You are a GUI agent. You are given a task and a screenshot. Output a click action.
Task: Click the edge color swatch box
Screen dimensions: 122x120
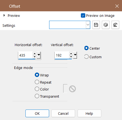[x=65, y=89]
